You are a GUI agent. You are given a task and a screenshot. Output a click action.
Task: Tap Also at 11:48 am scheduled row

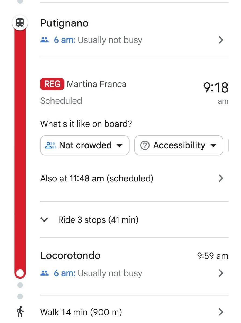click(x=134, y=178)
